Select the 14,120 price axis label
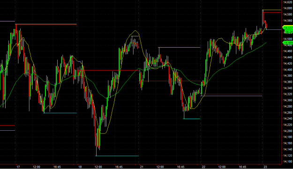The width and height of the screenshot is (293, 169). coord(288,155)
